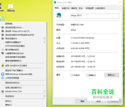Expand the 发送到(N) submenu arrow
Viewport: 125px width, 107px height.
[44, 96]
